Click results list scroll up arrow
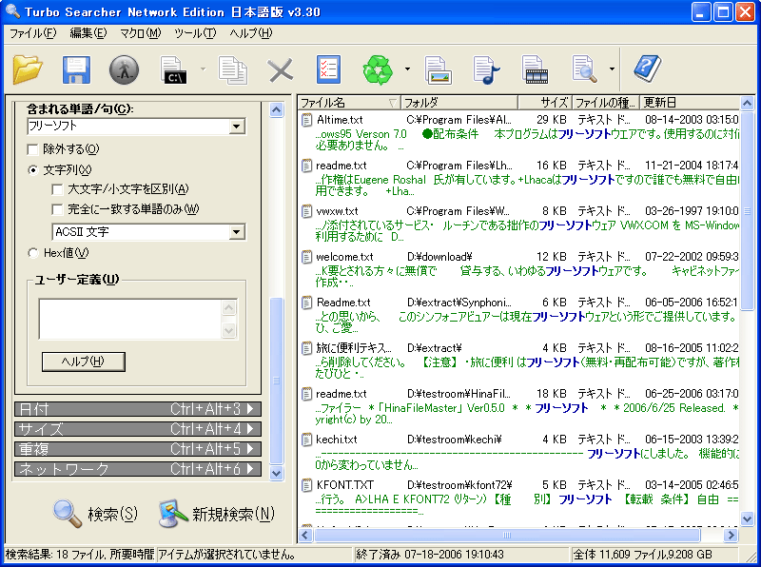Screen dimensions: 761x567 [747, 103]
